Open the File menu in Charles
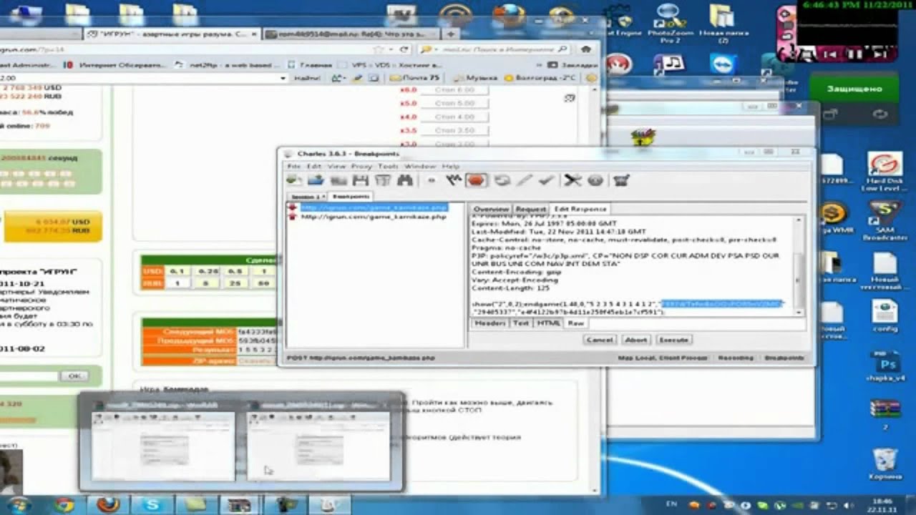Image resolution: width=916 pixels, height=515 pixels. [x=293, y=166]
